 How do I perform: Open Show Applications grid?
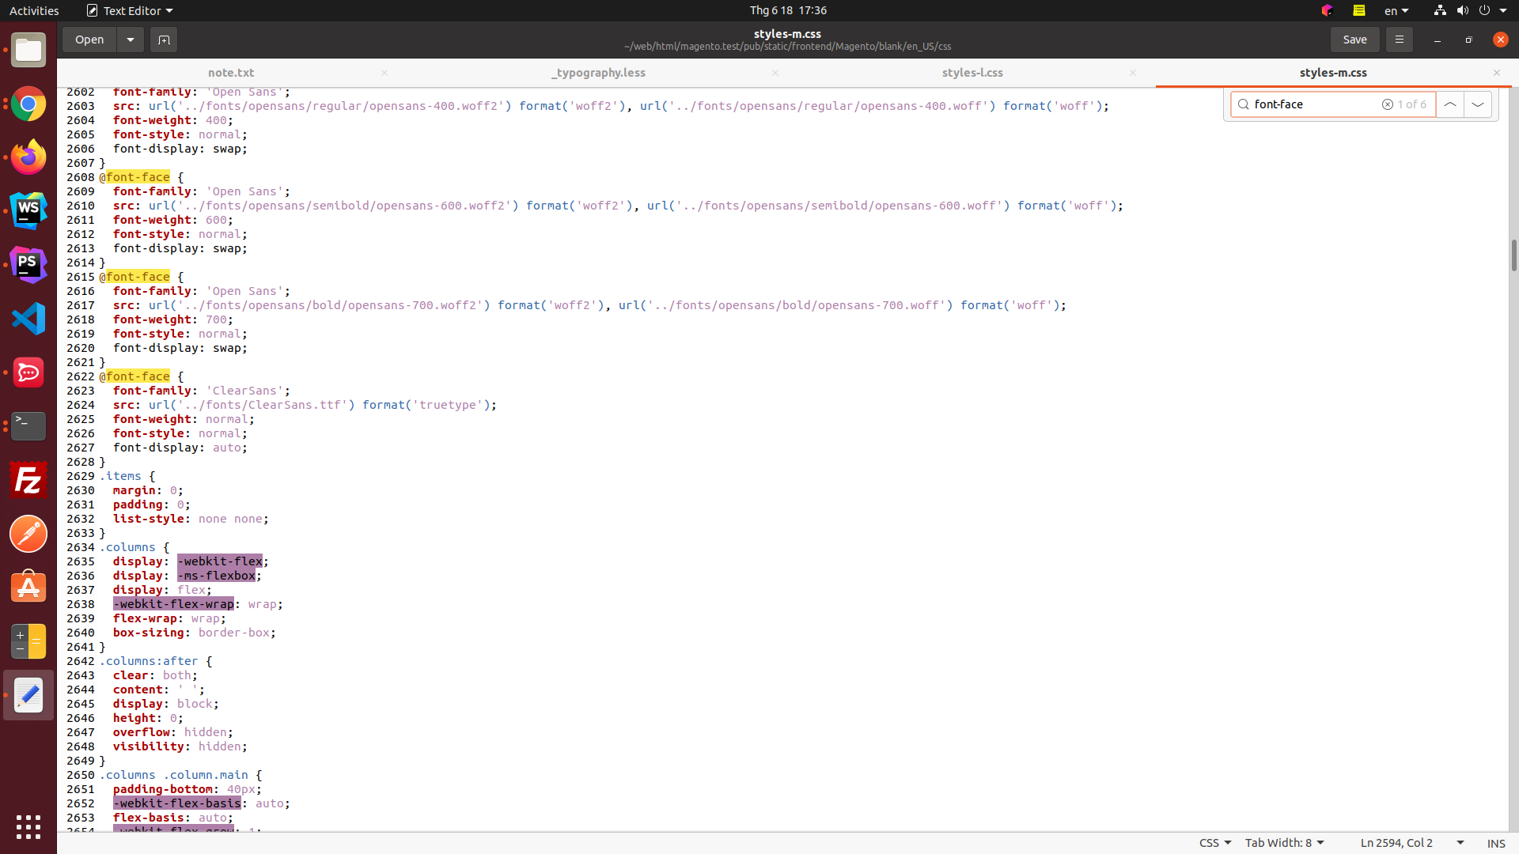pos(28,827)
